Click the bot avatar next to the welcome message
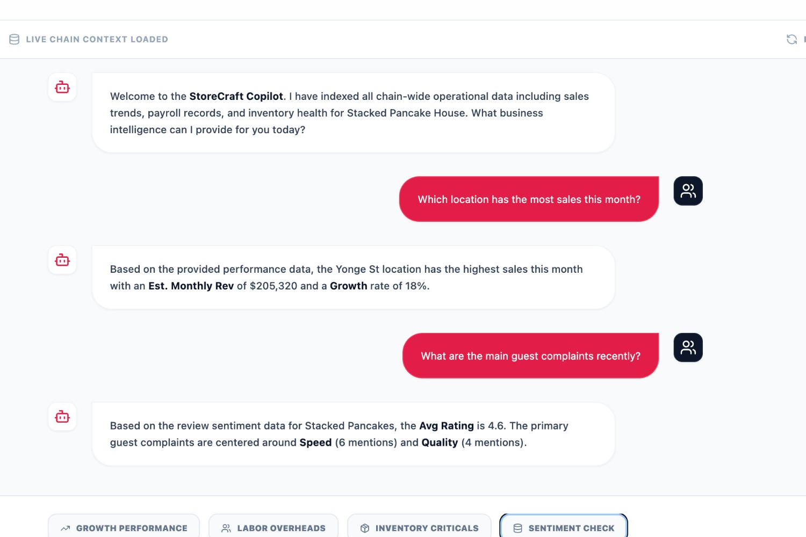Viewport: 806px width, 537px height. click(62, 87)
